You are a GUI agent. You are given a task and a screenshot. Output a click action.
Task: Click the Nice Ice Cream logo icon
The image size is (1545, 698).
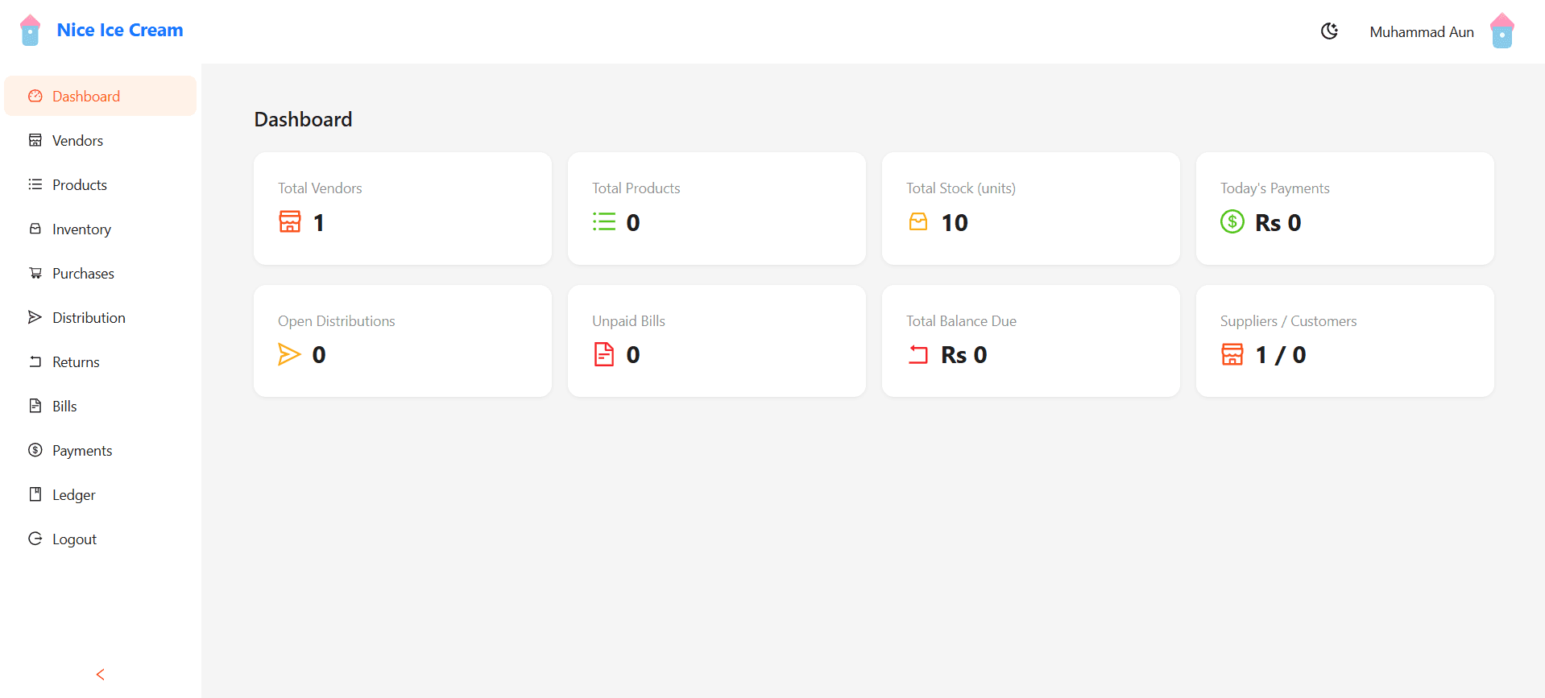click(30, 31)
